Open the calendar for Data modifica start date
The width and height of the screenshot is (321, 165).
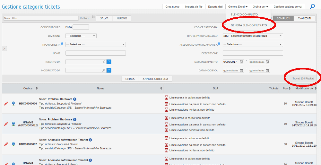(242, 70)
